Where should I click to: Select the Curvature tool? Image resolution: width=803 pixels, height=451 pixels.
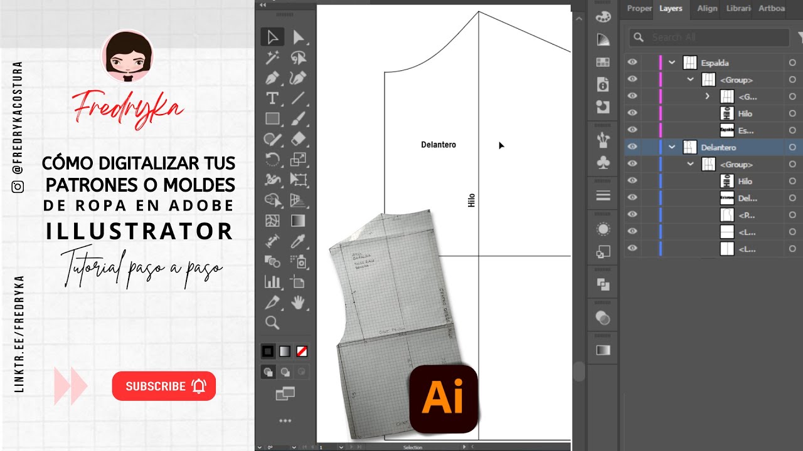tap(299, 78)
